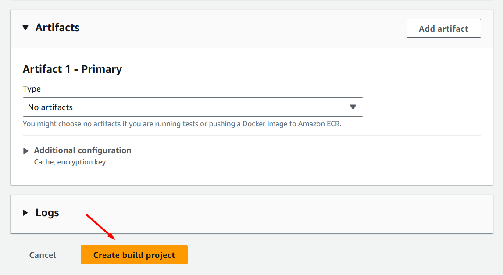Image resolution: width=503 pixels, height=275 pixels.
Task: Click the red arrow annotation
Action: [x=100, y=227]
